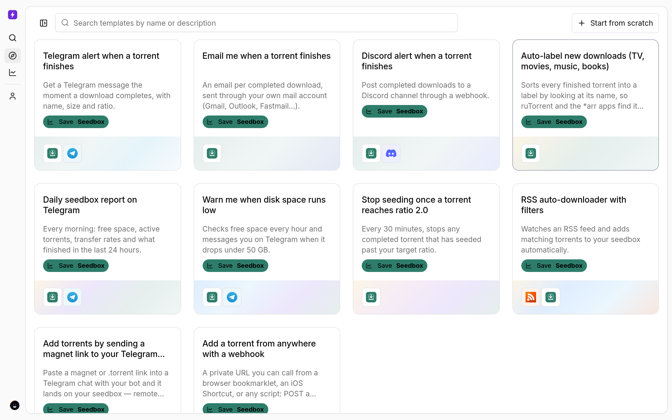Click description 'Get a Telegram message the moment'
This screenshot has width=672, height=420.
coord(107,96)
